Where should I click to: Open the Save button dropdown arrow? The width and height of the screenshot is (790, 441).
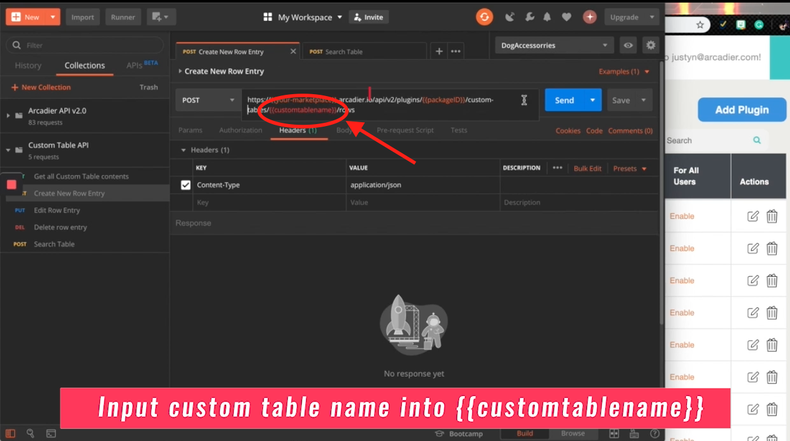(644, 100)
